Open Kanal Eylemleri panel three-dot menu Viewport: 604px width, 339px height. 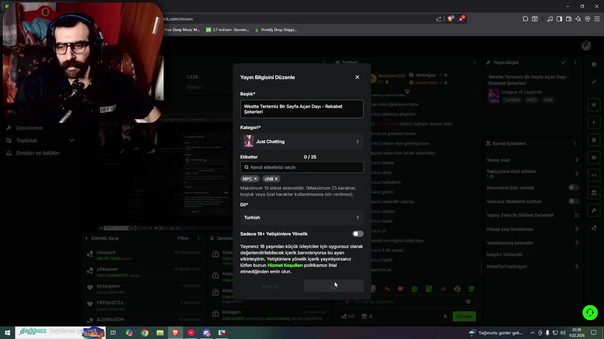(x=575, y=143)
